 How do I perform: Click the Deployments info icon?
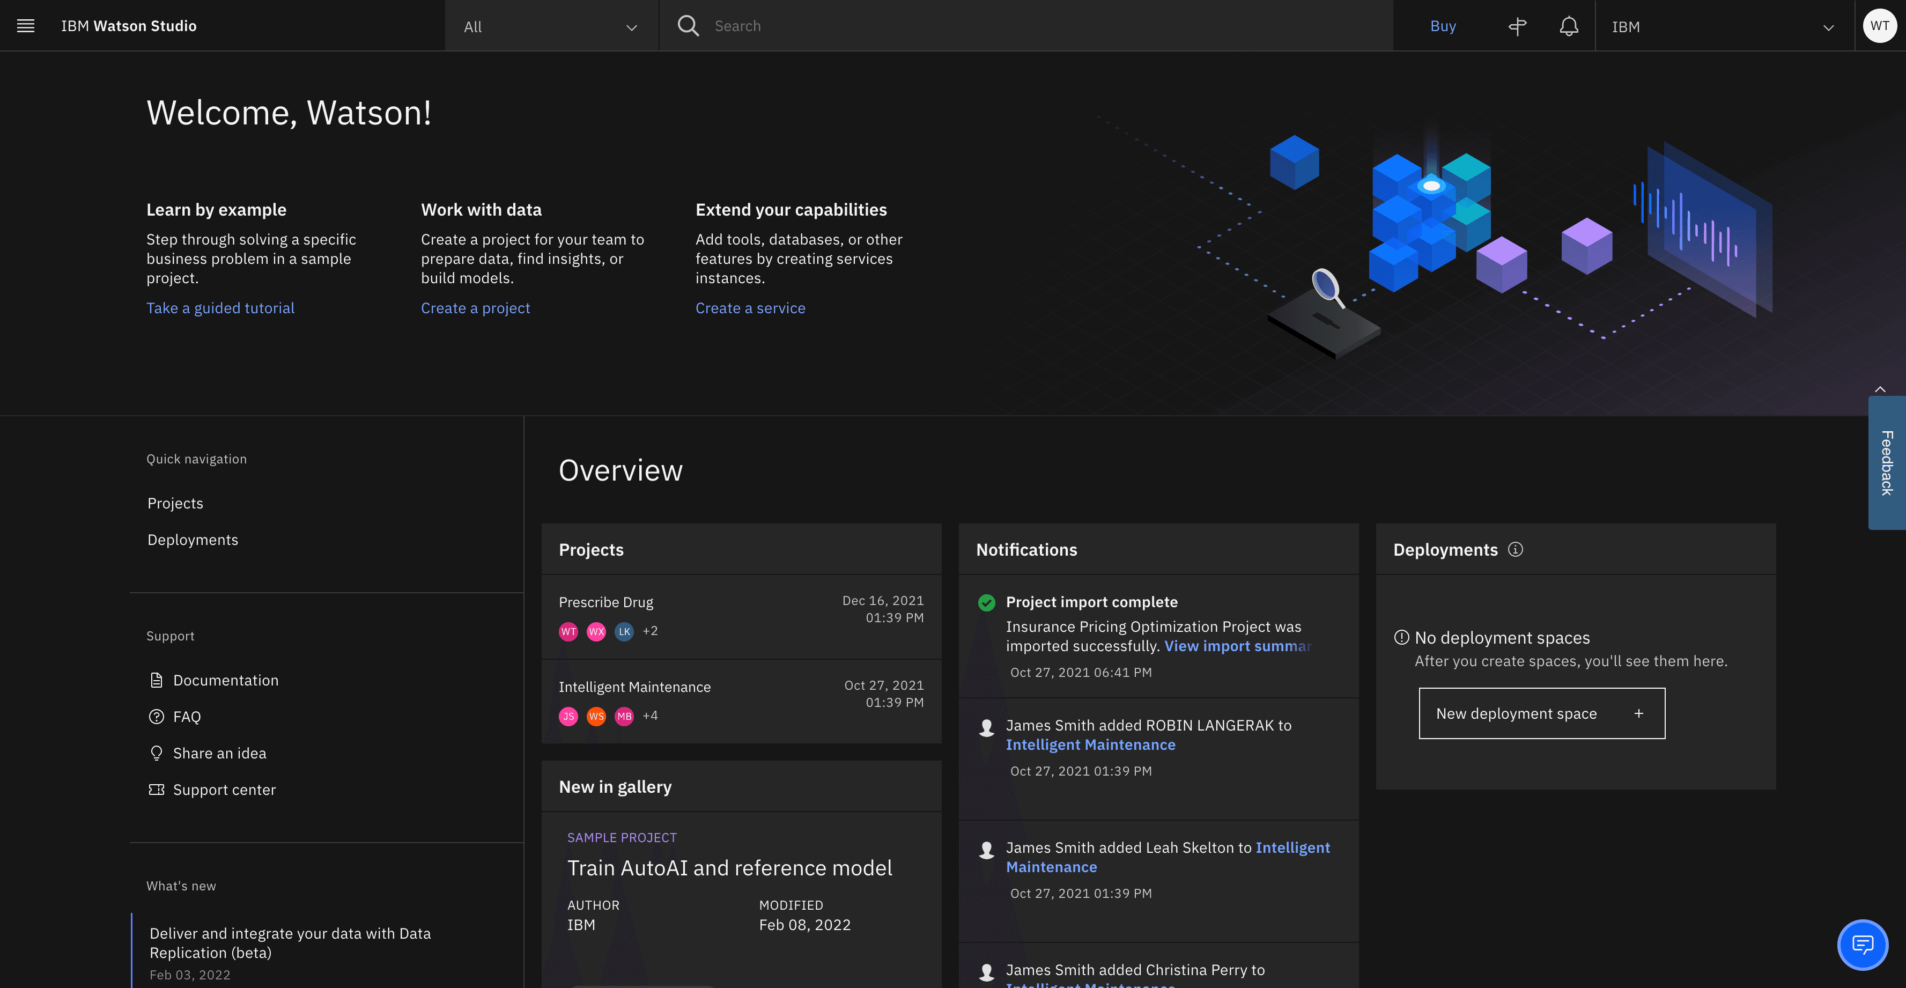tap(1516, 549)
